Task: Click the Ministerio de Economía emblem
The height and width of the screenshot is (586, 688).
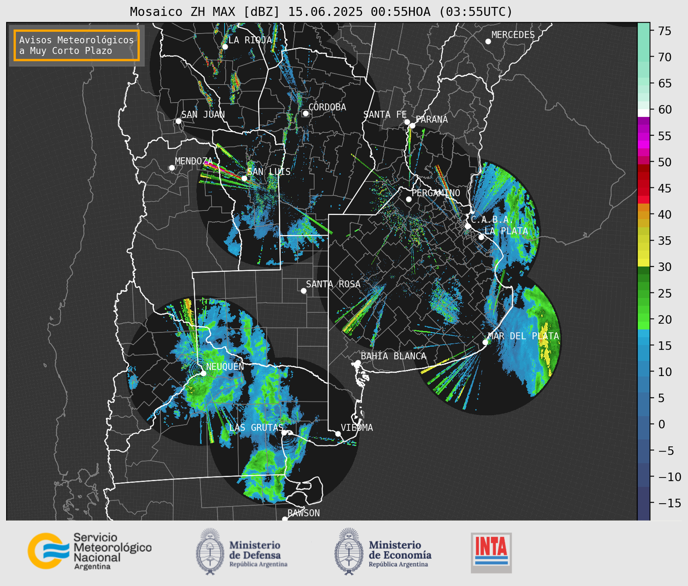Action: coord(349,551)
